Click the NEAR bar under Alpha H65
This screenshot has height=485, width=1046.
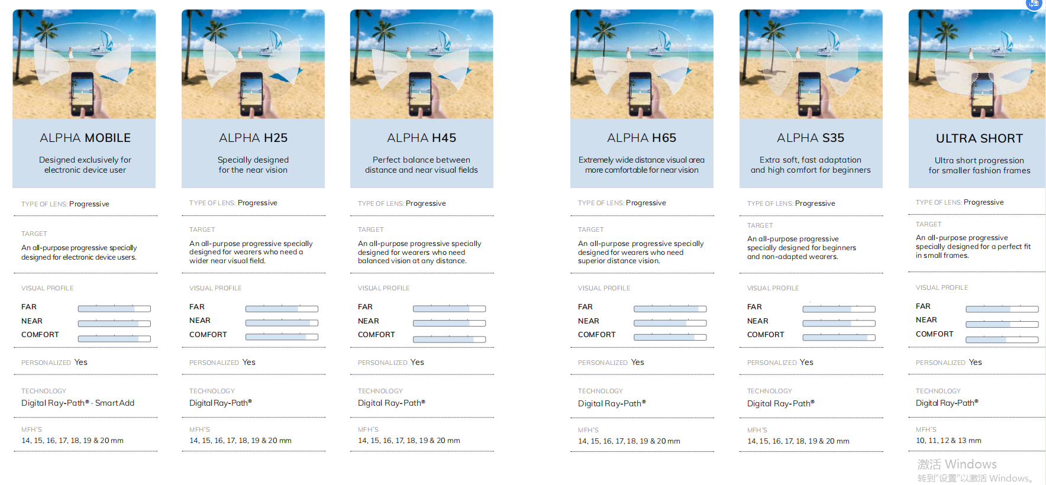click(670, 323)
